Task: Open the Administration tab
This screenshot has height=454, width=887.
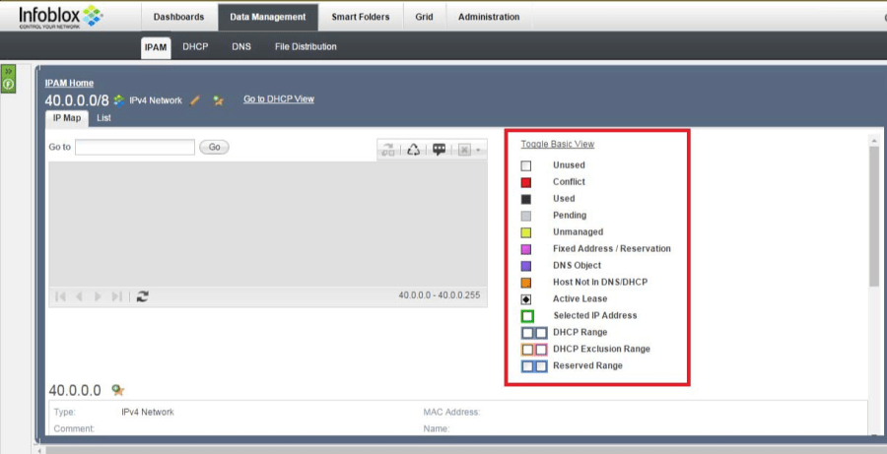Action: coord(489,17)
